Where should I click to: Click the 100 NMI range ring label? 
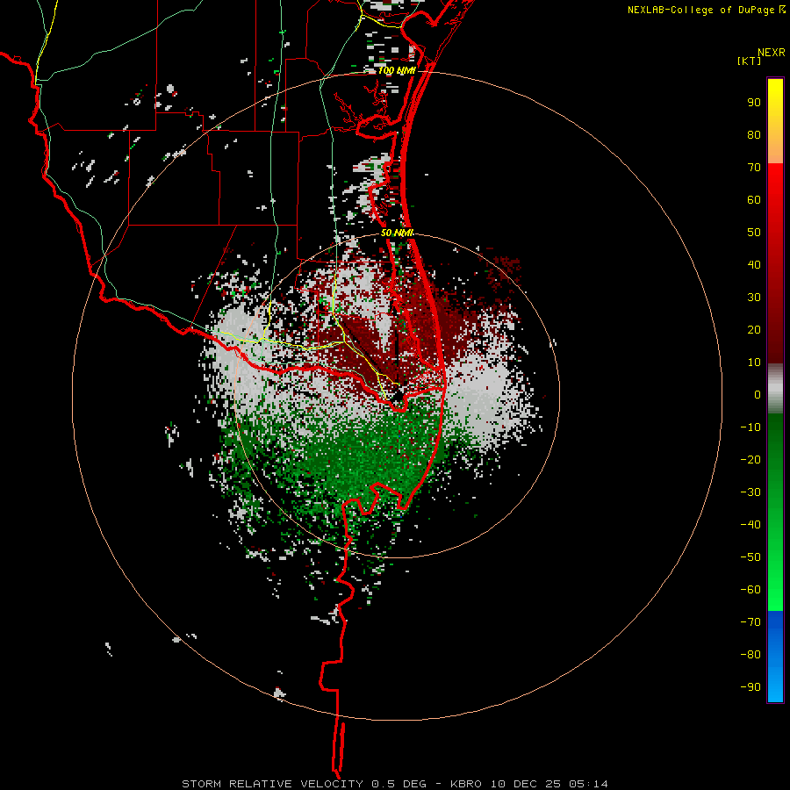397,70
